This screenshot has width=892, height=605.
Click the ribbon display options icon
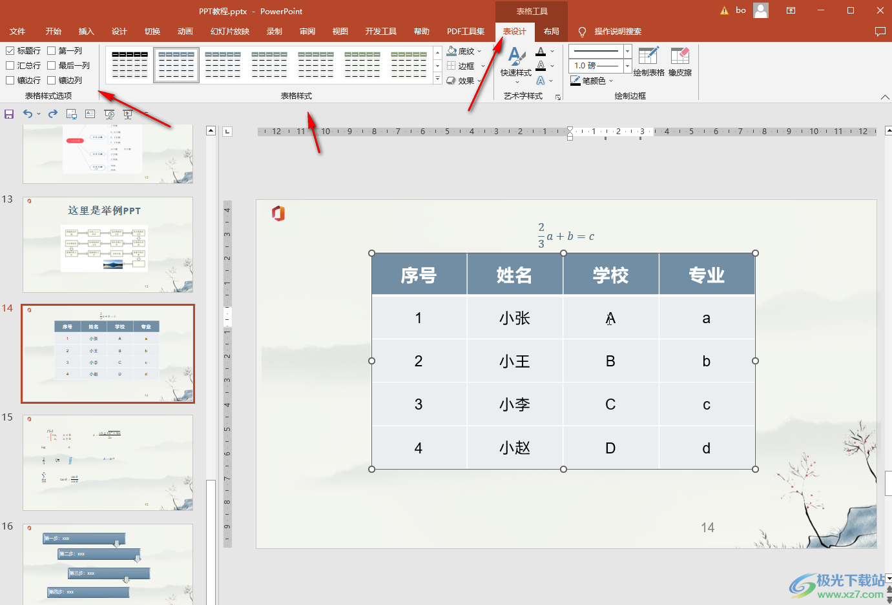coord(791,10)
